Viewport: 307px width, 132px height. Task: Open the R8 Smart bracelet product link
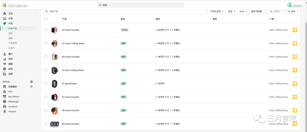click(x=70, y=110)
